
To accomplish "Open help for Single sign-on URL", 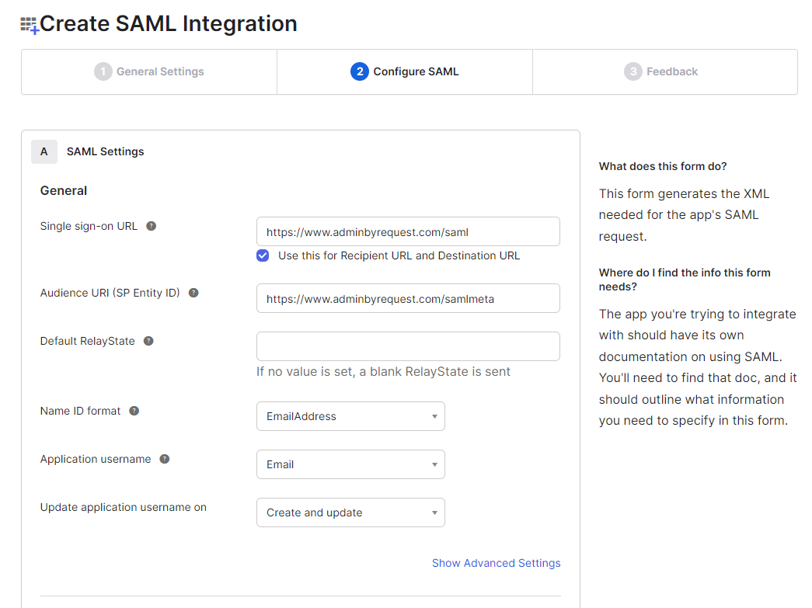I will pyautogui.click(x=152, y=226).
